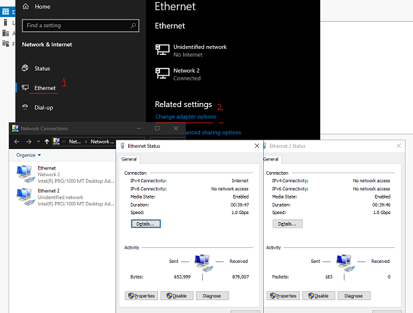
Task: Click Intel PRO/1000 text under Ethernet 2
Action: point(76,204)
